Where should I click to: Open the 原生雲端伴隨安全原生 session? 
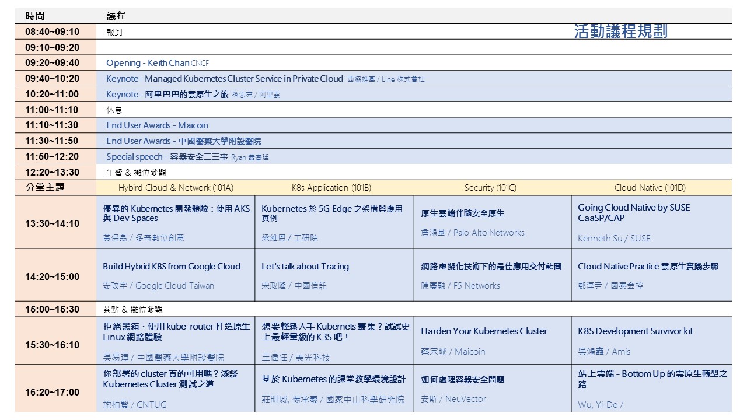[463, 213]
